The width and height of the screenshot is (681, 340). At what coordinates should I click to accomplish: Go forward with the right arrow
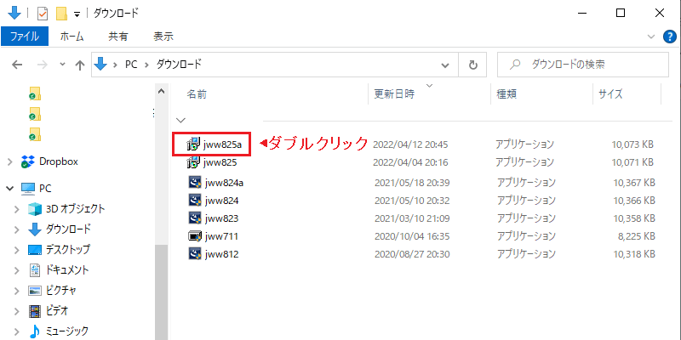tap(43, 65)
